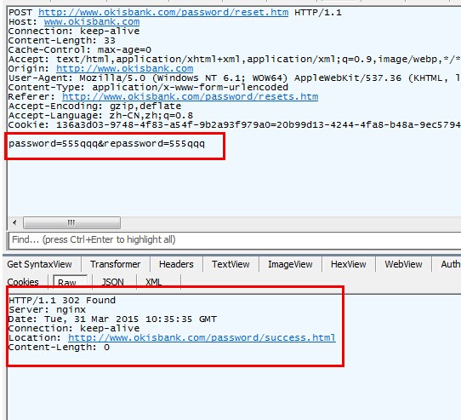Click the request Connection: keep-alive line
461x420 pixels.
pos(74,31)
